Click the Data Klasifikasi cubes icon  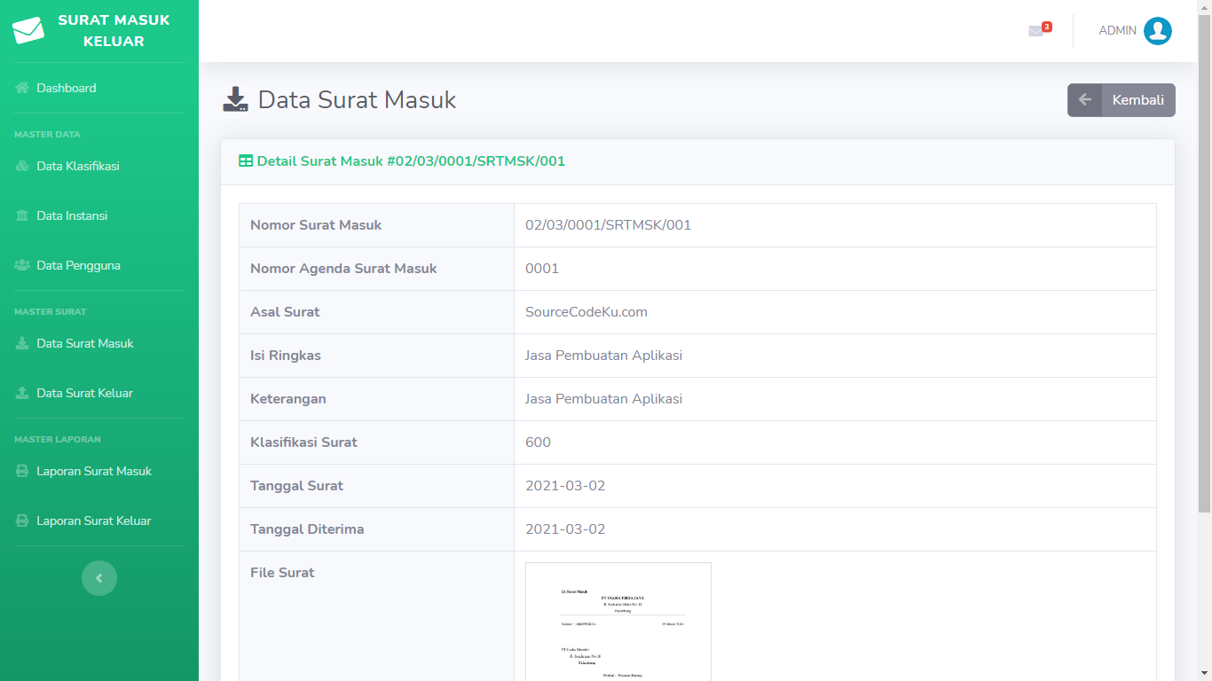click(22, 166)
